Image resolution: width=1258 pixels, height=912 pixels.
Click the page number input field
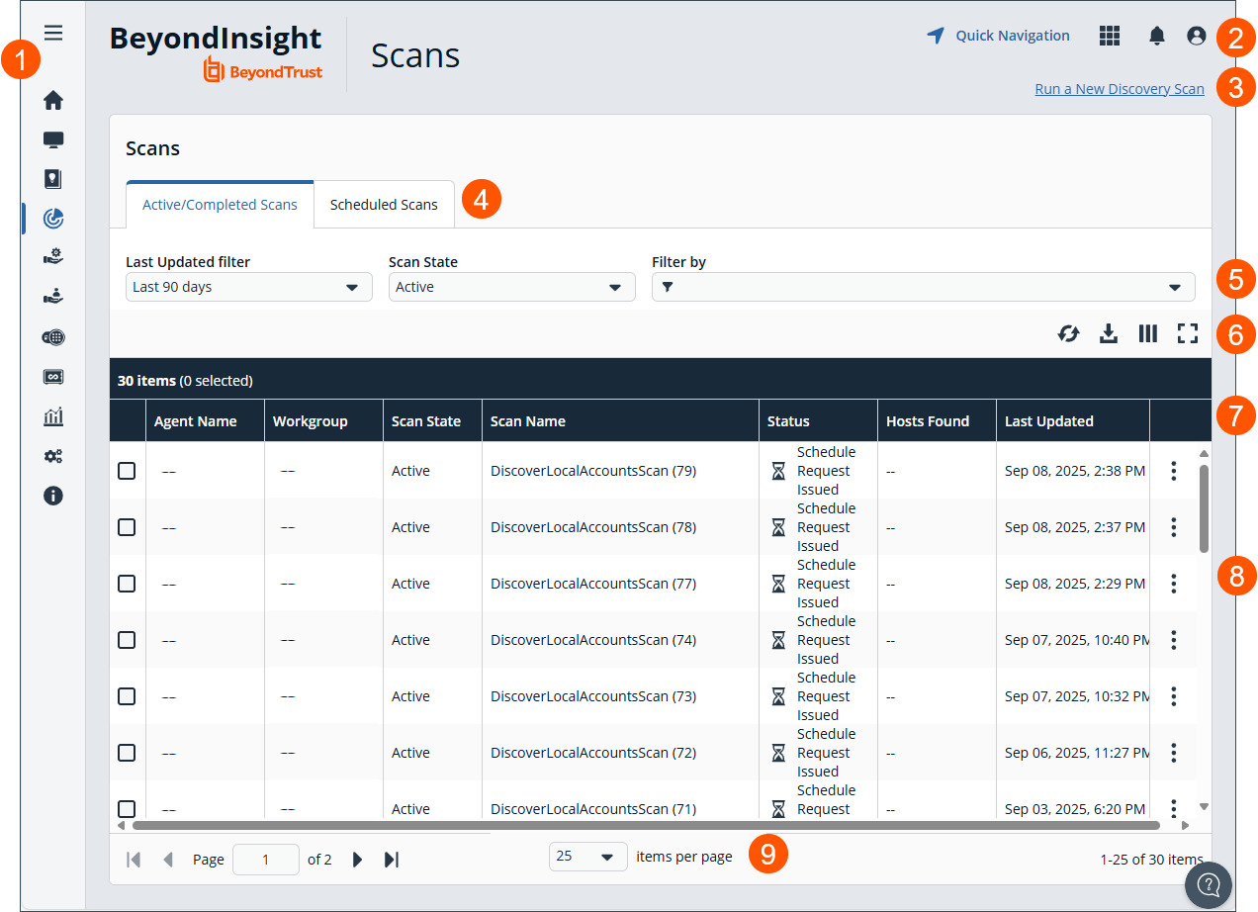(x=266, y=860)
